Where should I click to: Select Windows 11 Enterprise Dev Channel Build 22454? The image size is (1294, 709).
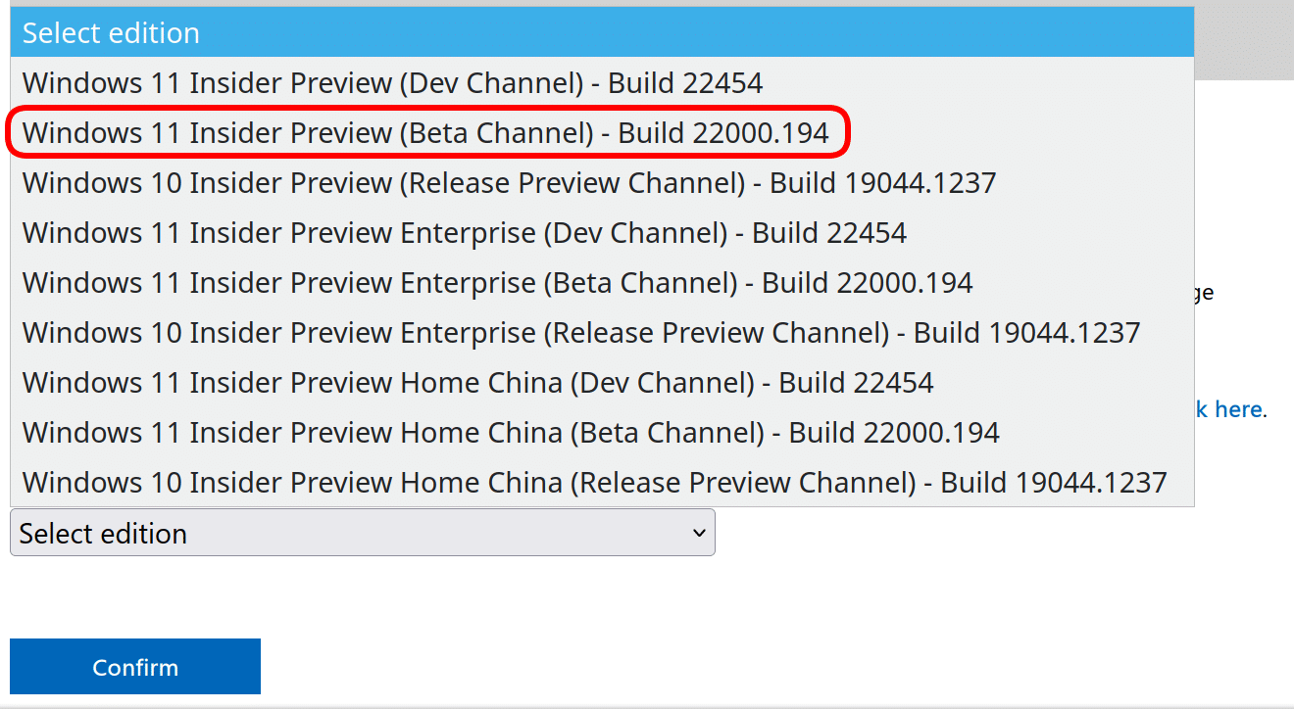[464, 233]
